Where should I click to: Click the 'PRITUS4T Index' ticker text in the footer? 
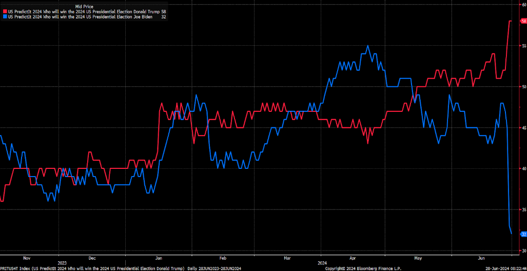15,268
